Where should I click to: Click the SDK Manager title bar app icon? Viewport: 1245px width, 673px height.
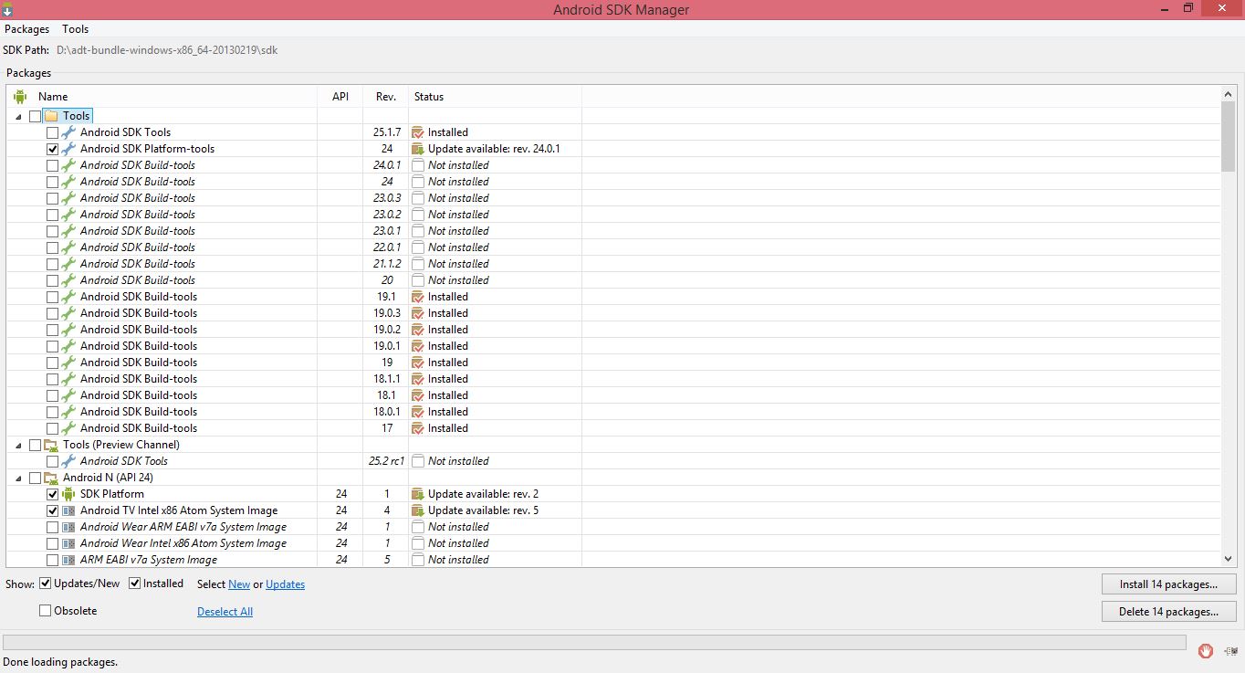[x=7, y=9]
